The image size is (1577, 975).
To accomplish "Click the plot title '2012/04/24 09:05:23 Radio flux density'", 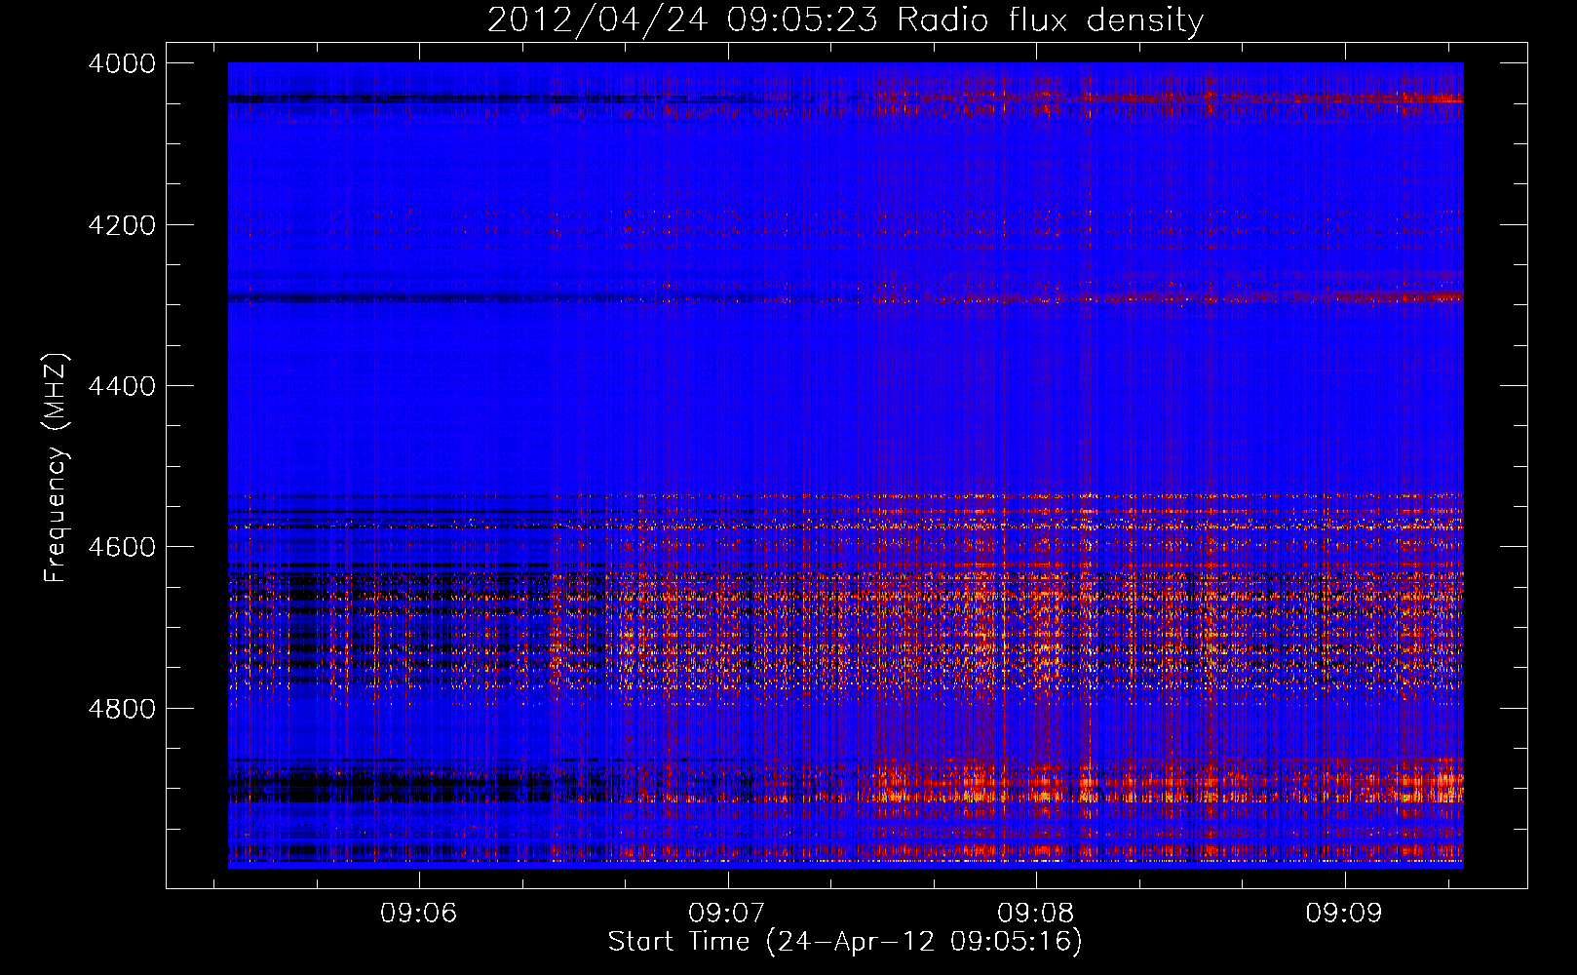I will click(845, 19).
